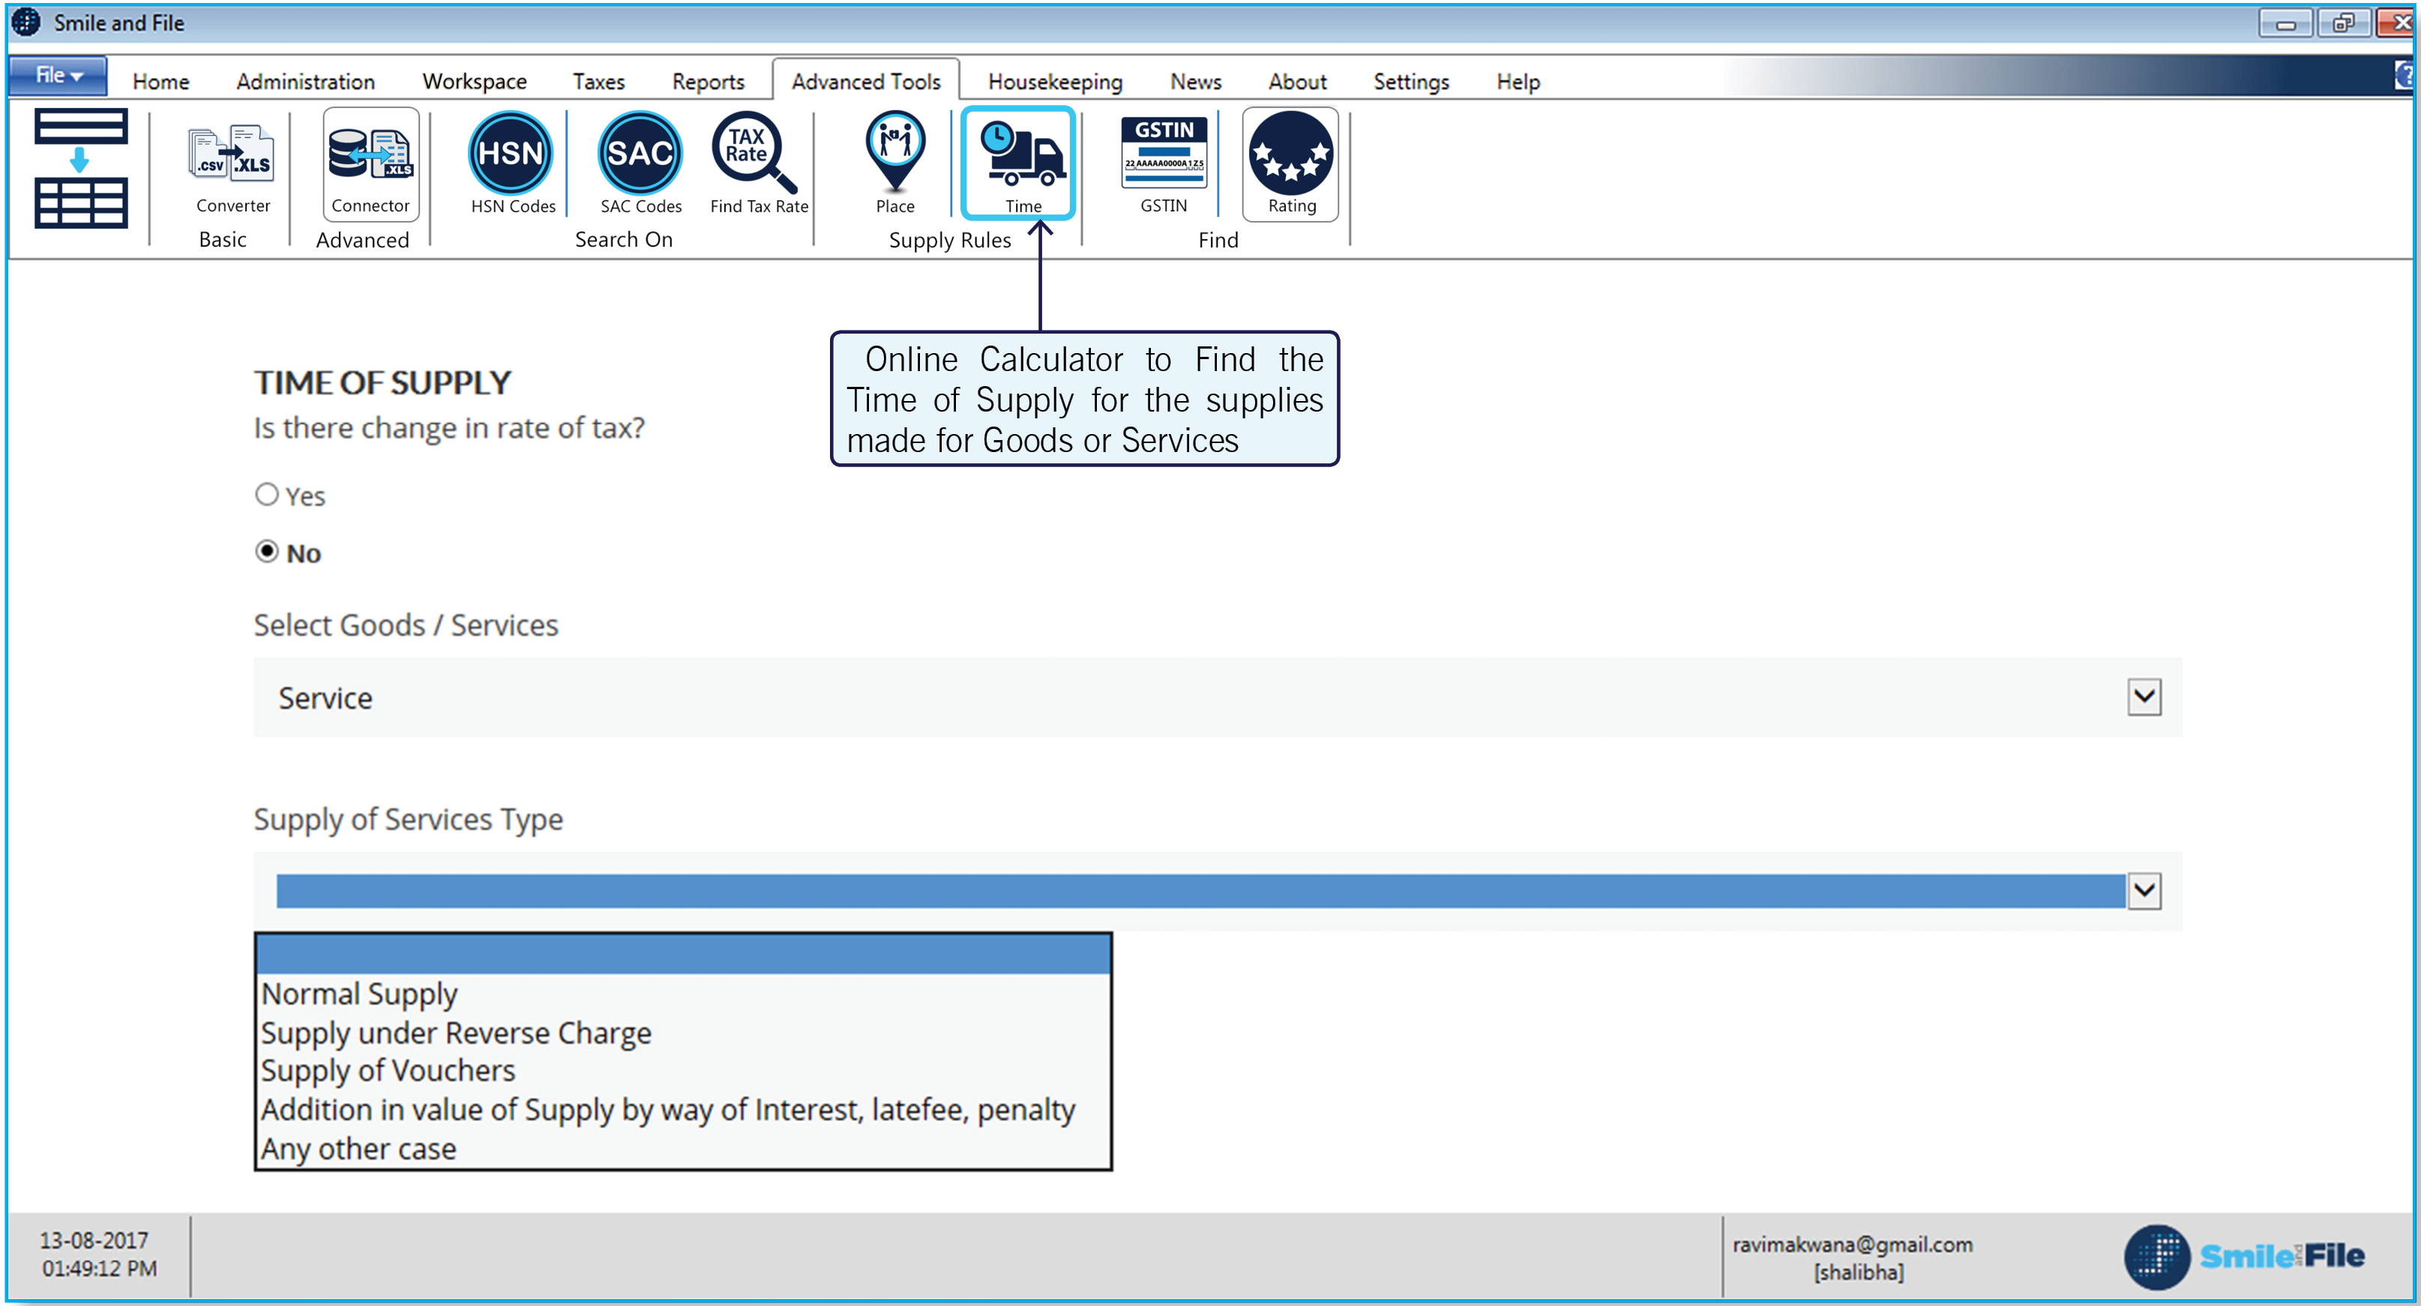Select Normal Supply from the list

click(x=358, y=993)
